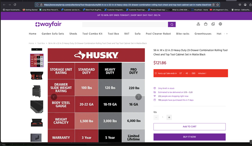The width and height of the screenshot is (252, 146).
Task: Open the Tool Box category
Action: (113, 34)
